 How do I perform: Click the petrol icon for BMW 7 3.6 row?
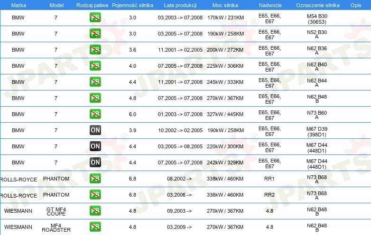pos(95,50)
